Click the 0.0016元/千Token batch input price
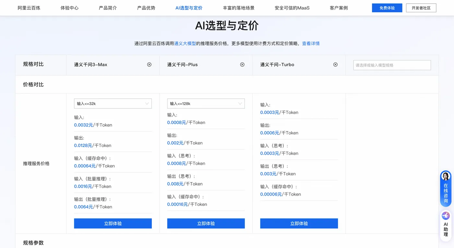This screenshot has height=248, width=454. click(92, 186)
